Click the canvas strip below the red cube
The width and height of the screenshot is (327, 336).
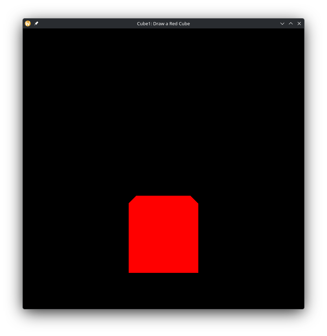[163, 291]
